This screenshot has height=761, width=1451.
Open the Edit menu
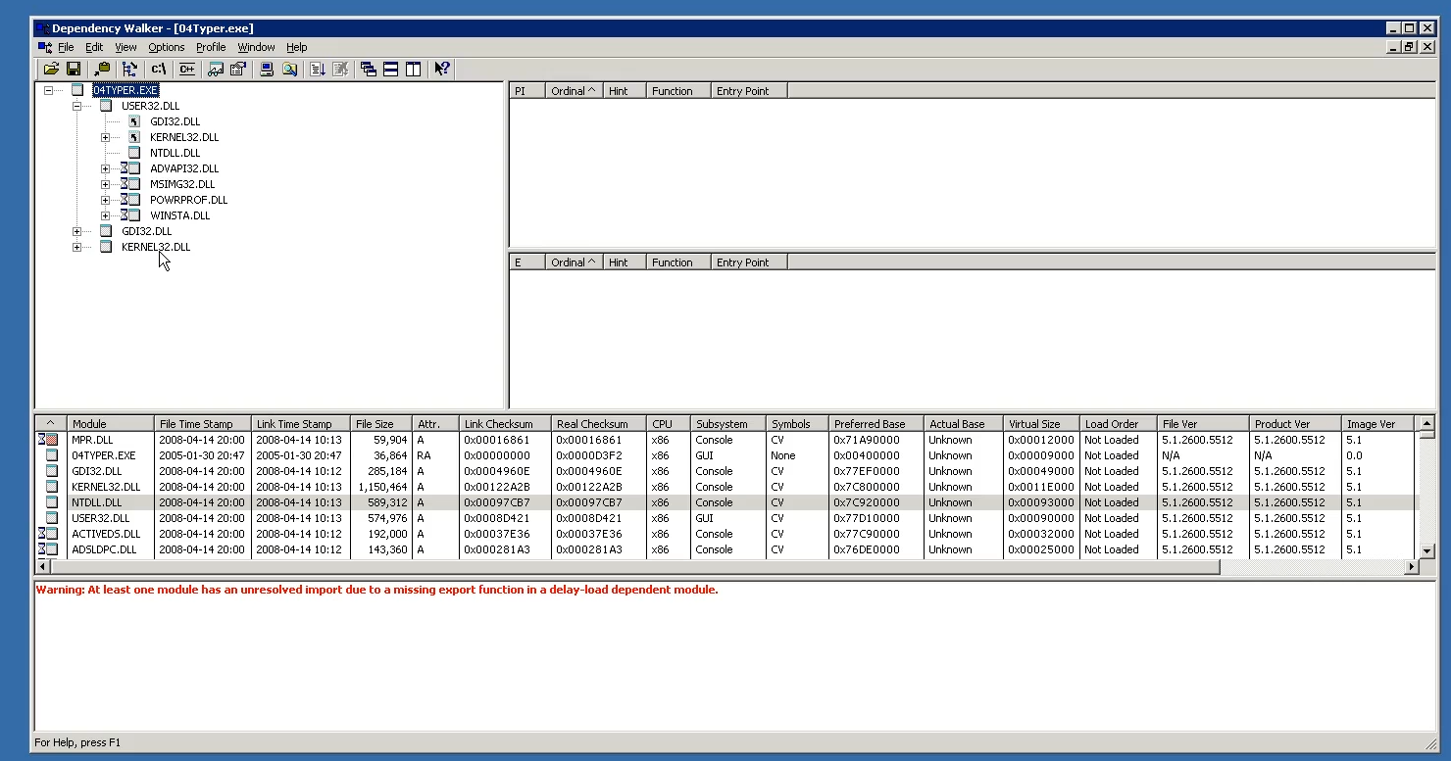94,47
